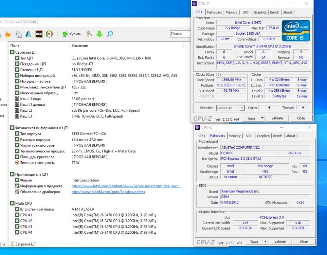Screen dimensions: 327x255
Task: Open About tab in CPU-Z processor window
Action: [x=287, y=12]
